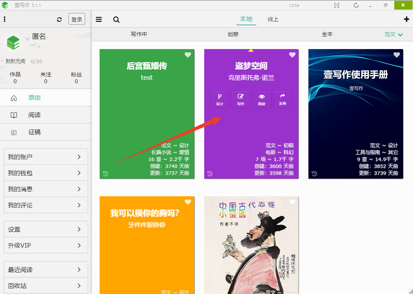413x294 pixels.
Task: Click 粉丝 count stat
Action: pos(76,78)
